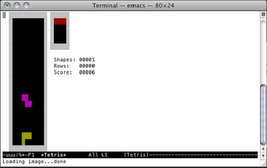This screenshot has height=168, width=267.
Task: Close the Terminal window
Action: [7, 5]
